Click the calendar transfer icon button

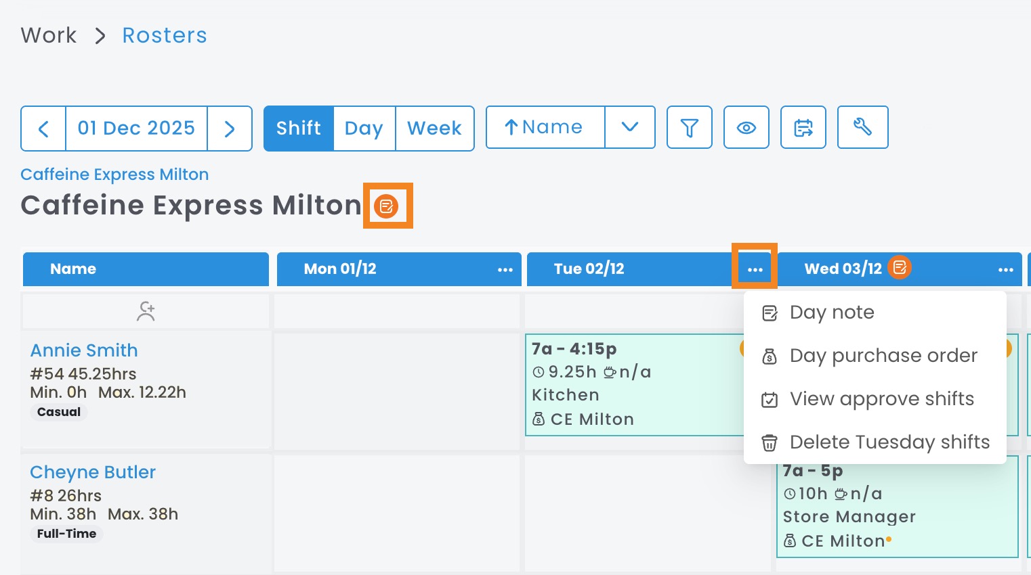coord(803,127)
